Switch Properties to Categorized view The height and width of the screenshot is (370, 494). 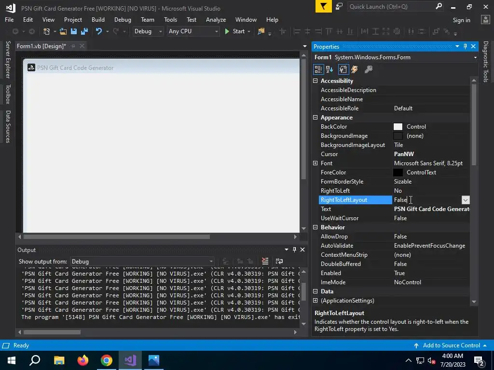pos(318,69)
